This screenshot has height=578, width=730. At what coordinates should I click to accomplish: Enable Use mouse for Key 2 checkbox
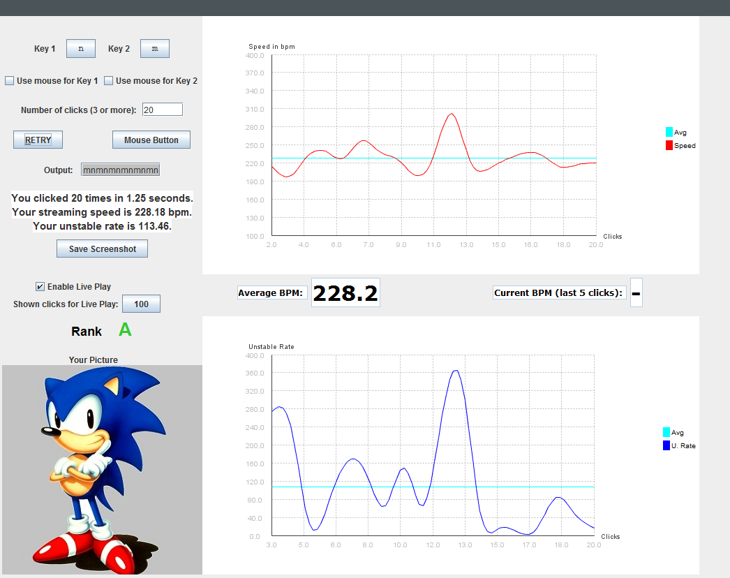[x=108, y=80]
